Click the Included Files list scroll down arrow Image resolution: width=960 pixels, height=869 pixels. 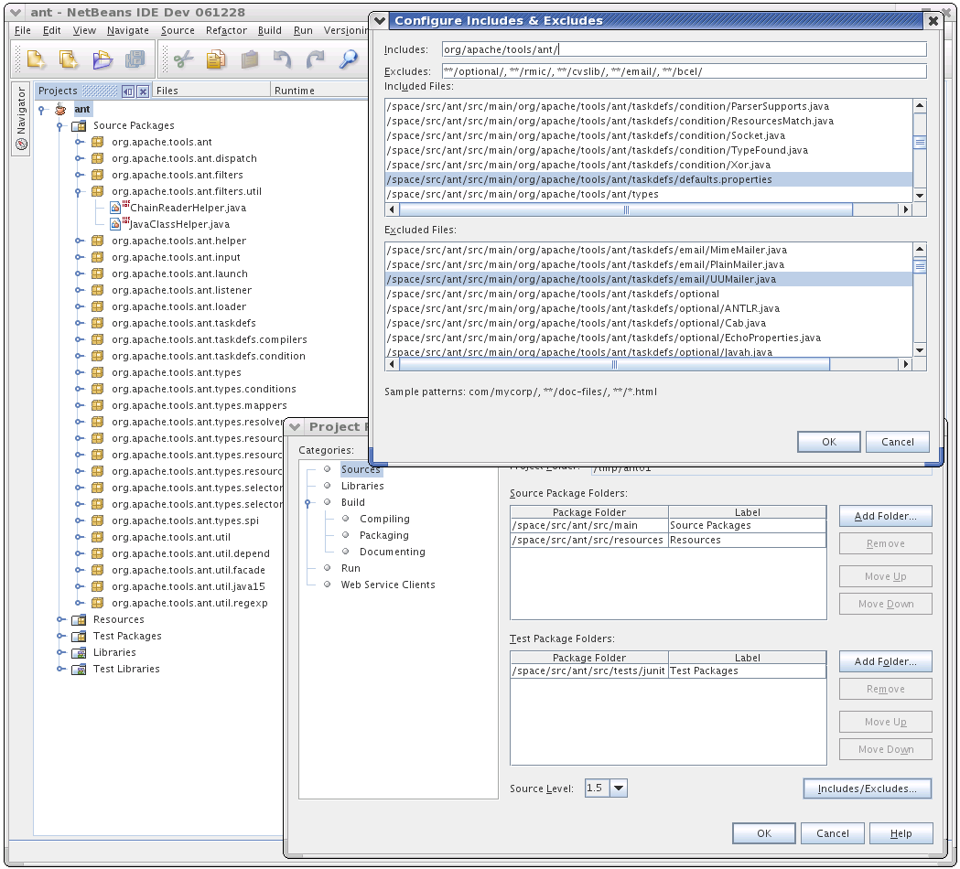[920, 195]
